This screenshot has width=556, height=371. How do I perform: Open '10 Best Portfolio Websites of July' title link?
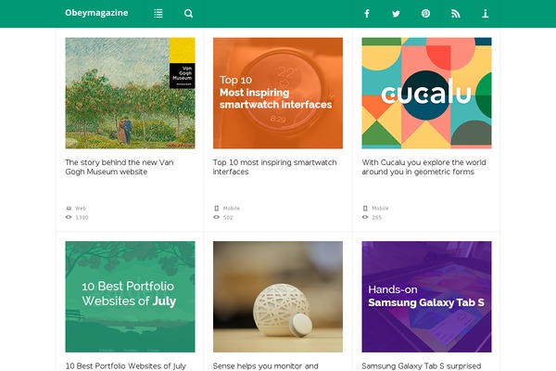125,365
